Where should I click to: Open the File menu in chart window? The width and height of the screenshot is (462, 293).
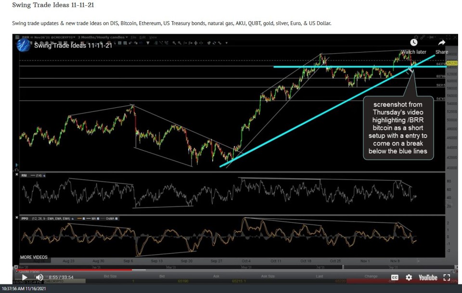point(134,37)
